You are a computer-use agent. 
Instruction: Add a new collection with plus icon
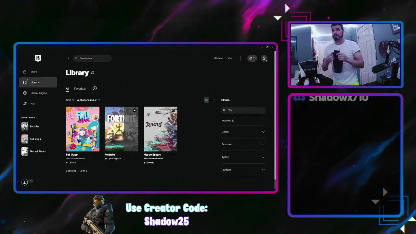coord(95,88)
